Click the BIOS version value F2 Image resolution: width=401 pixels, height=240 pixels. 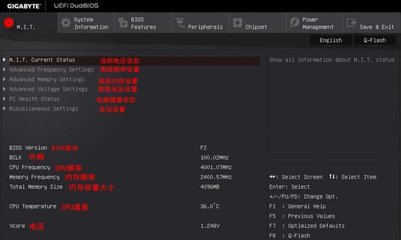[204, 148]
